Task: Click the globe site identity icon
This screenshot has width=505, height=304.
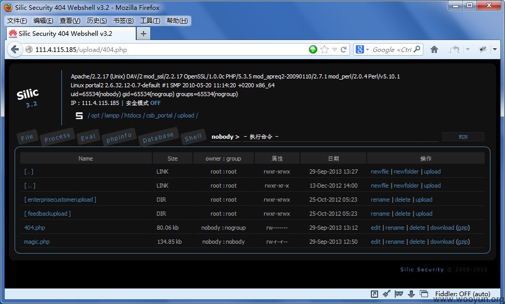Action: pyautogui.click(x=29, y=49)
